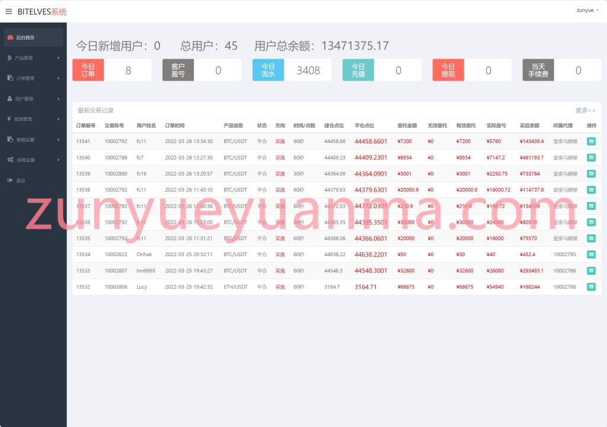
Task: Click balance value ¥461193.7
Action: pos(532,158)
